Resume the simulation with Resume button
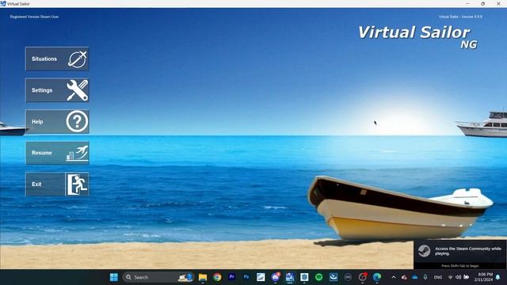This screenshot has height=285, width=507. pyautogui.click(x=57, y=153)
